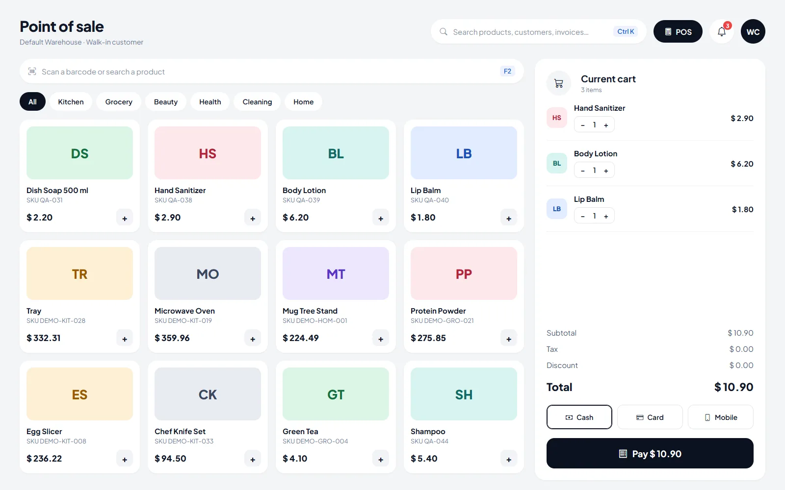The image size is (785, 490).
Task: Filter products by Home
Action: click(x=303, y=101)
